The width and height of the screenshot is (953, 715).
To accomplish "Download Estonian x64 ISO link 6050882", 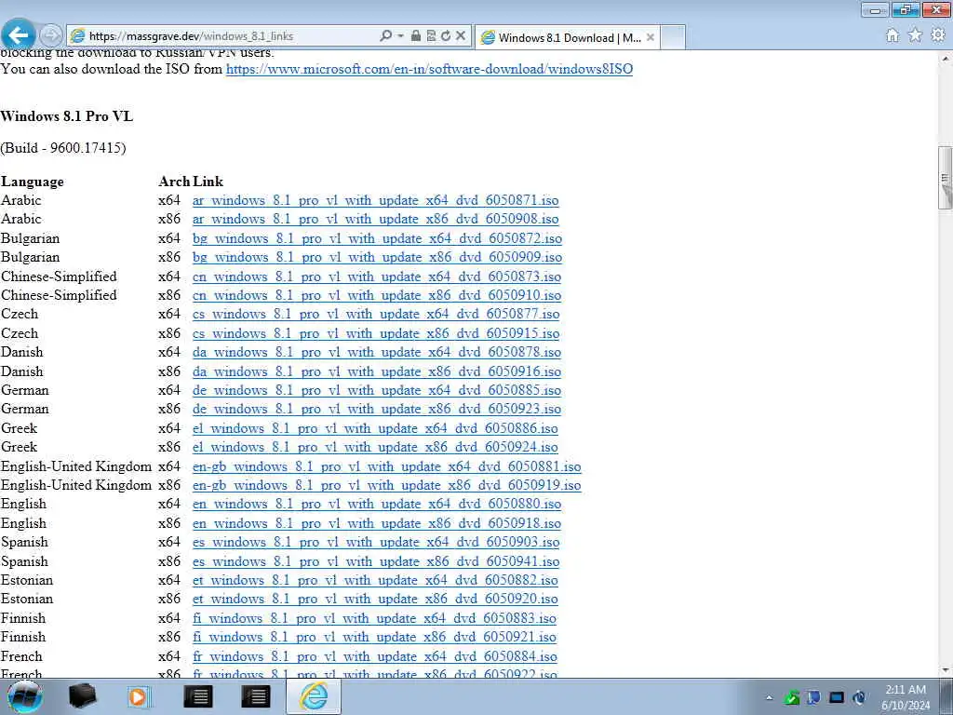I will (375, 580).
